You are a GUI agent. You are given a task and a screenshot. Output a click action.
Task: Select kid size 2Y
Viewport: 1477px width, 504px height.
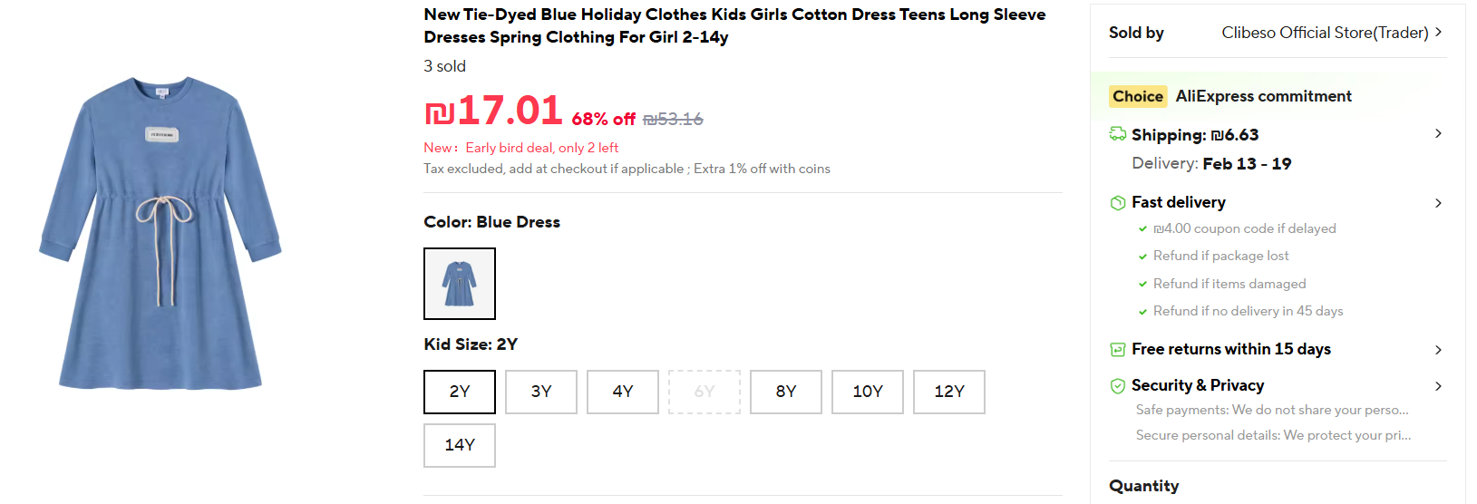click(x=460, y=392)
